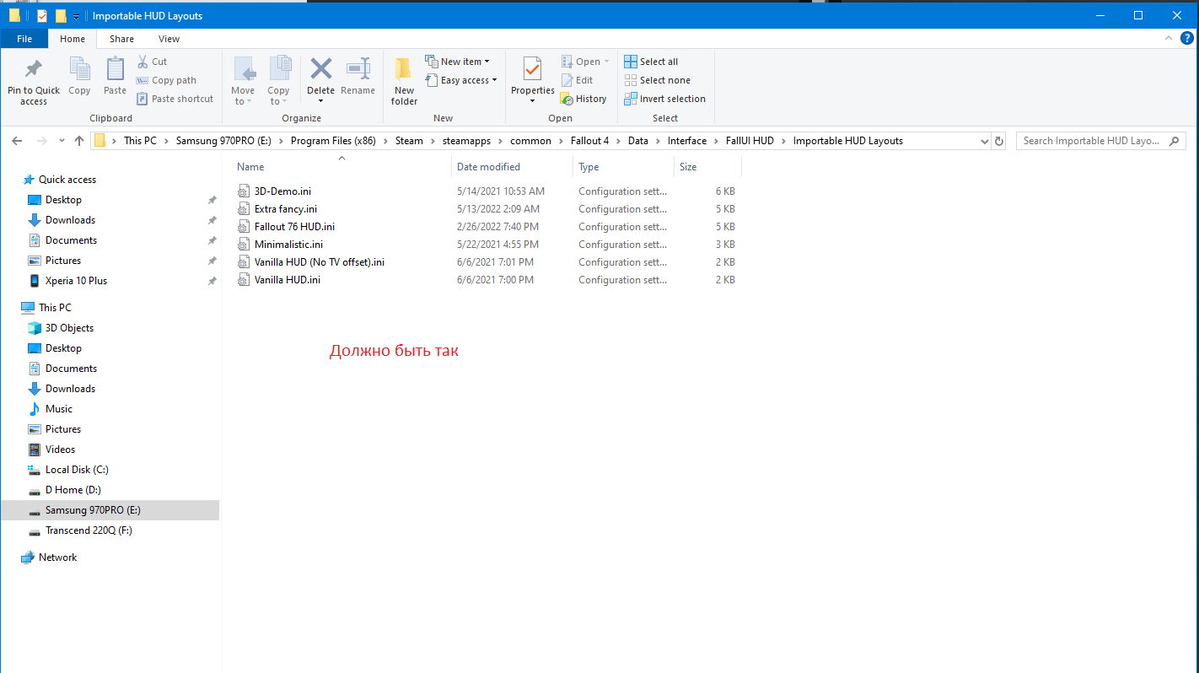Open Local Disk (C:) in navigation pane
Viewport: 1199px width, 673px height.
click(77, 470)
